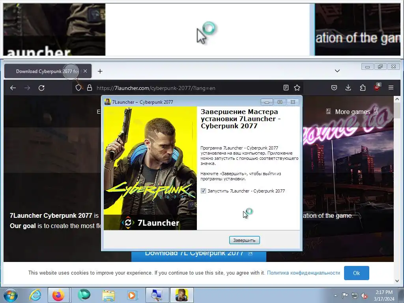
Task: Close the Download Cyberpunk 2077 tab
Action: coord(85,71)
